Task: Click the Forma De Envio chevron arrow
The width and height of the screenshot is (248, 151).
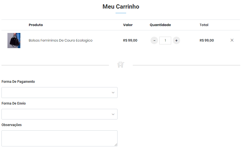Action: (x=113, y=114)
